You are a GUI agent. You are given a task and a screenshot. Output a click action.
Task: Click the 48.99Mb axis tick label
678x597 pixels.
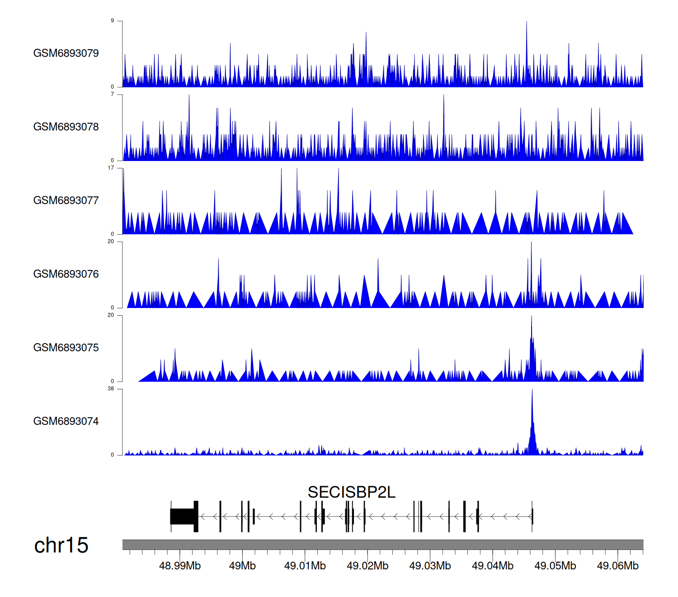180,566
